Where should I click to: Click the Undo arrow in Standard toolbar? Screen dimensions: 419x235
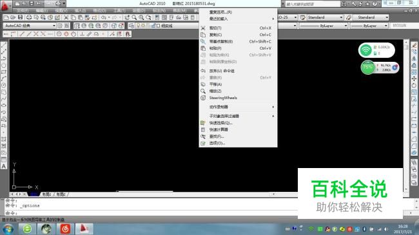pos(104,17)
